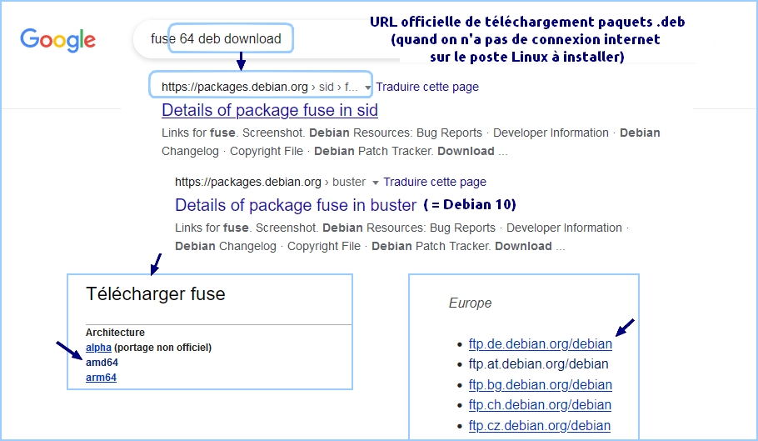Open the ftp.de.debian.org/debian mirror
This screenshot has width=758, height=441.
pos(540,343)
